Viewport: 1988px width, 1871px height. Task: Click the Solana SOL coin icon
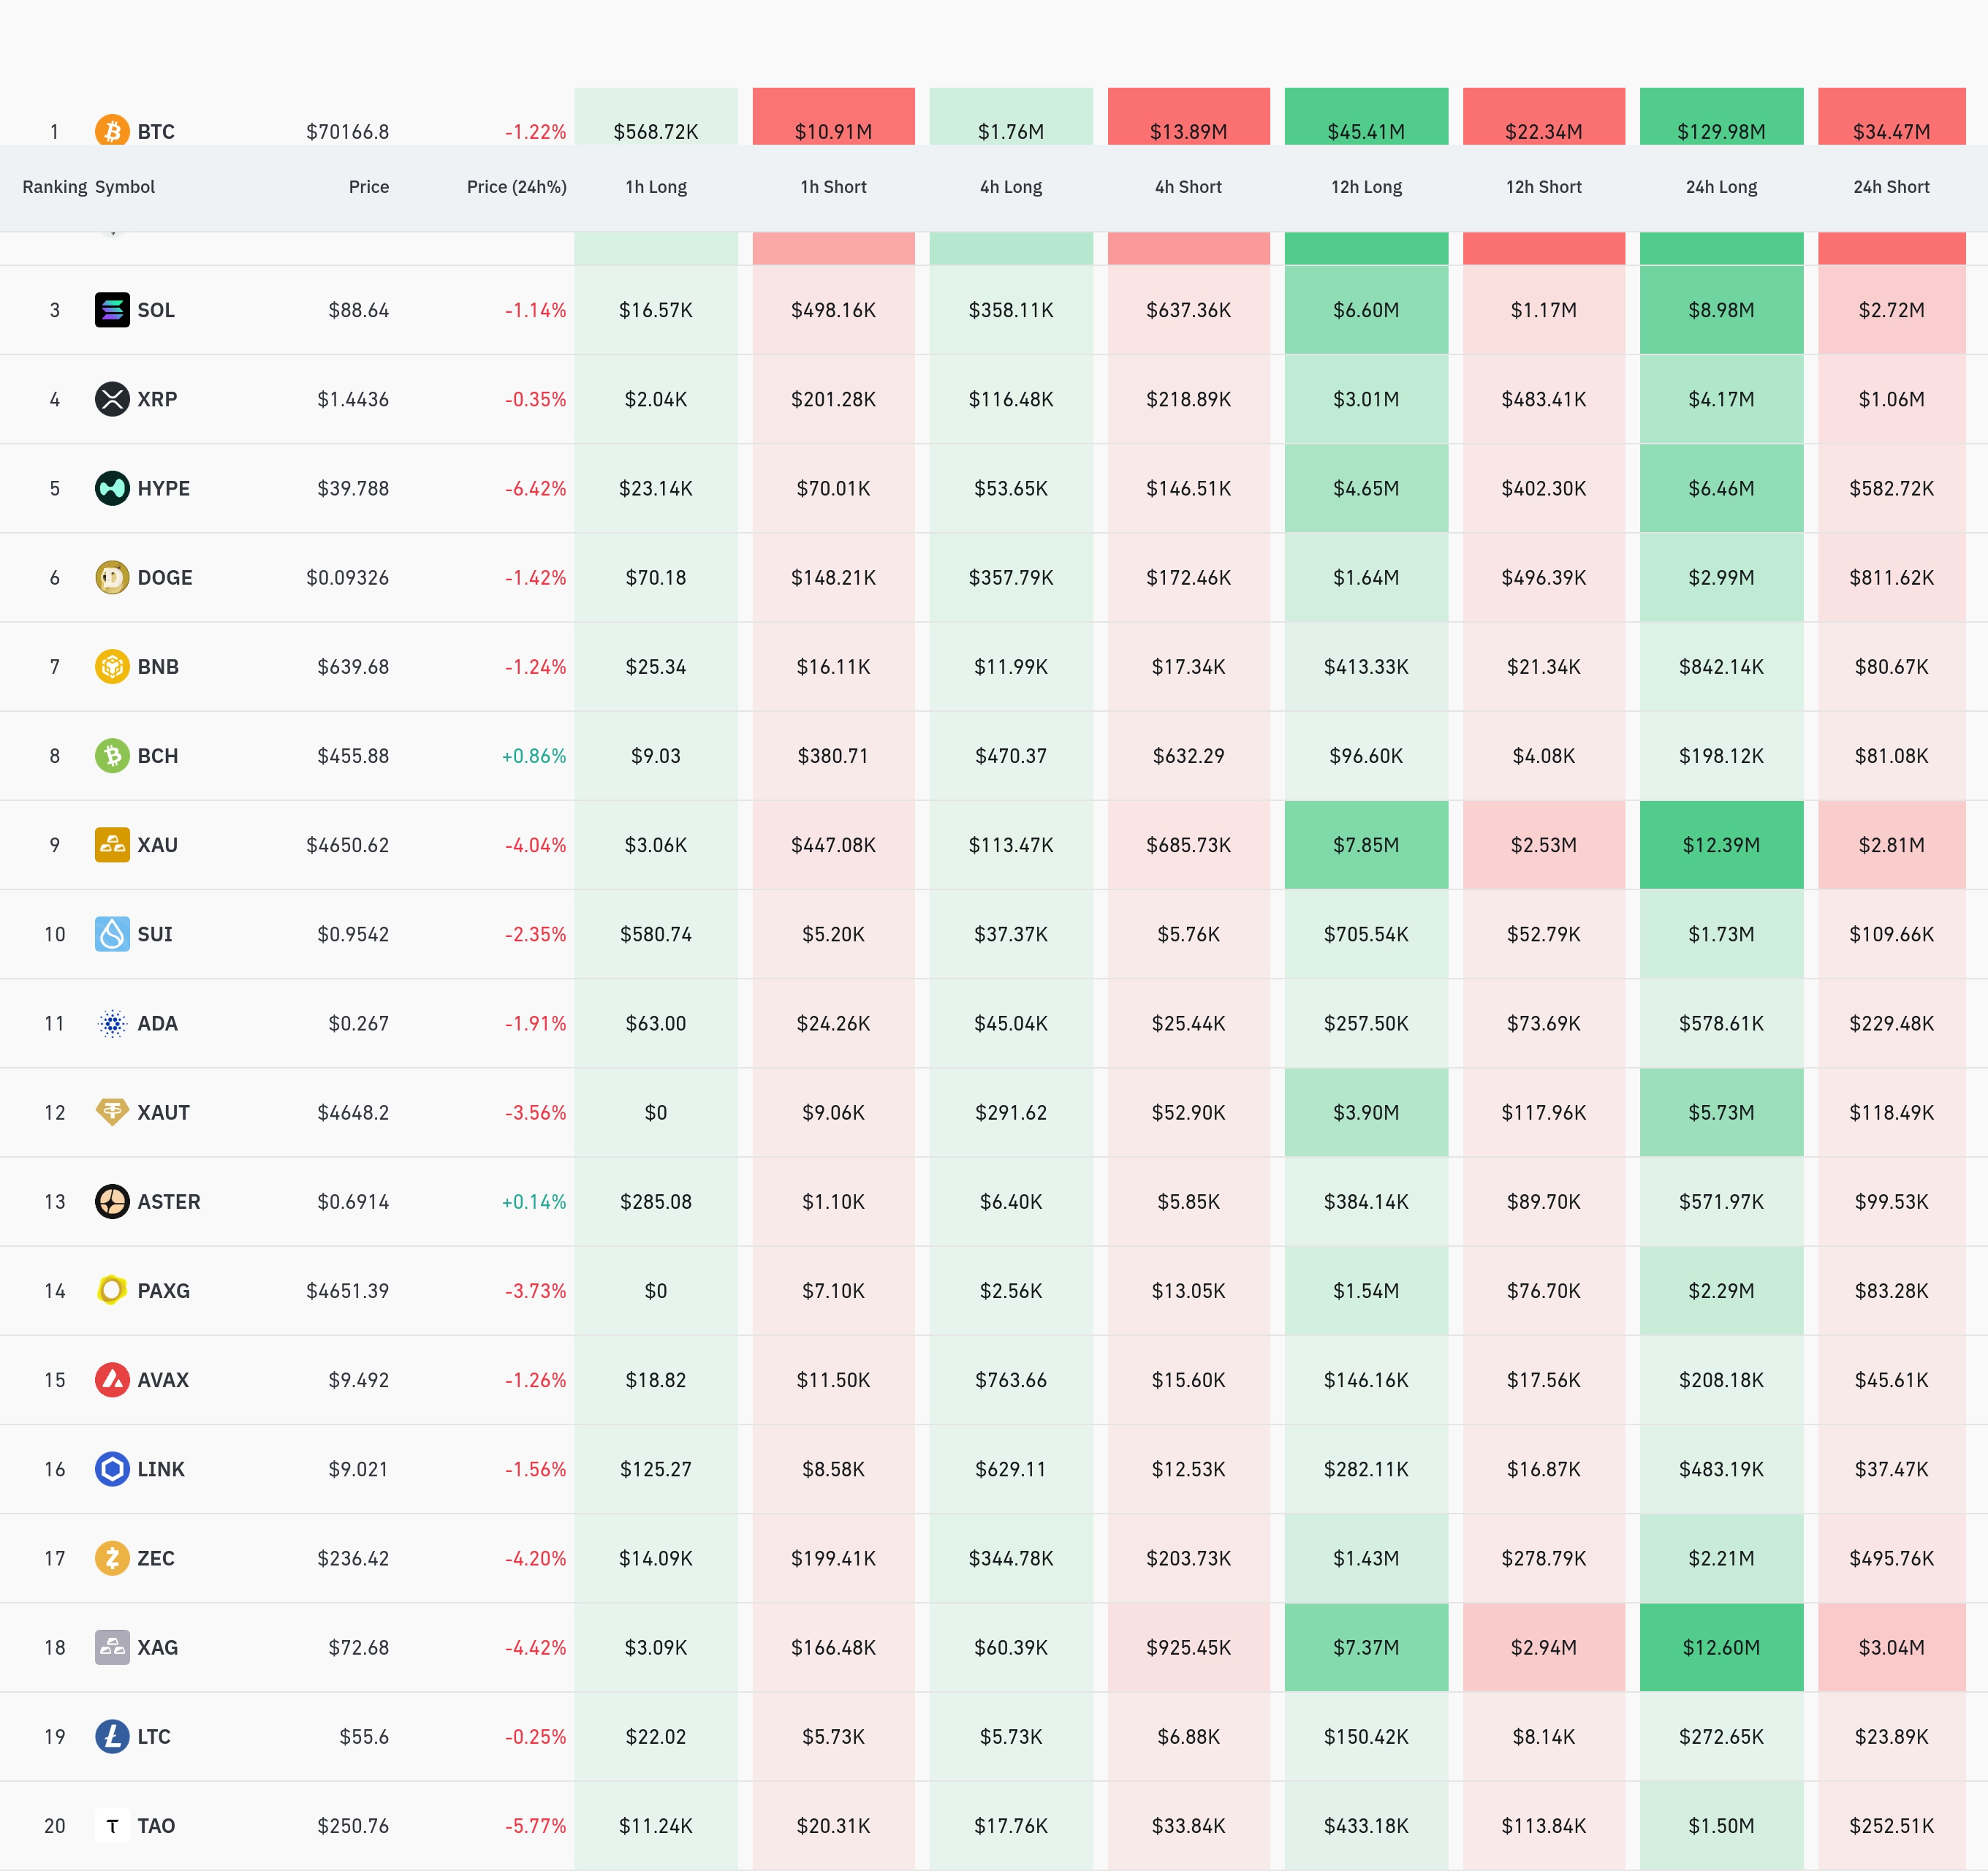(112, 310)
